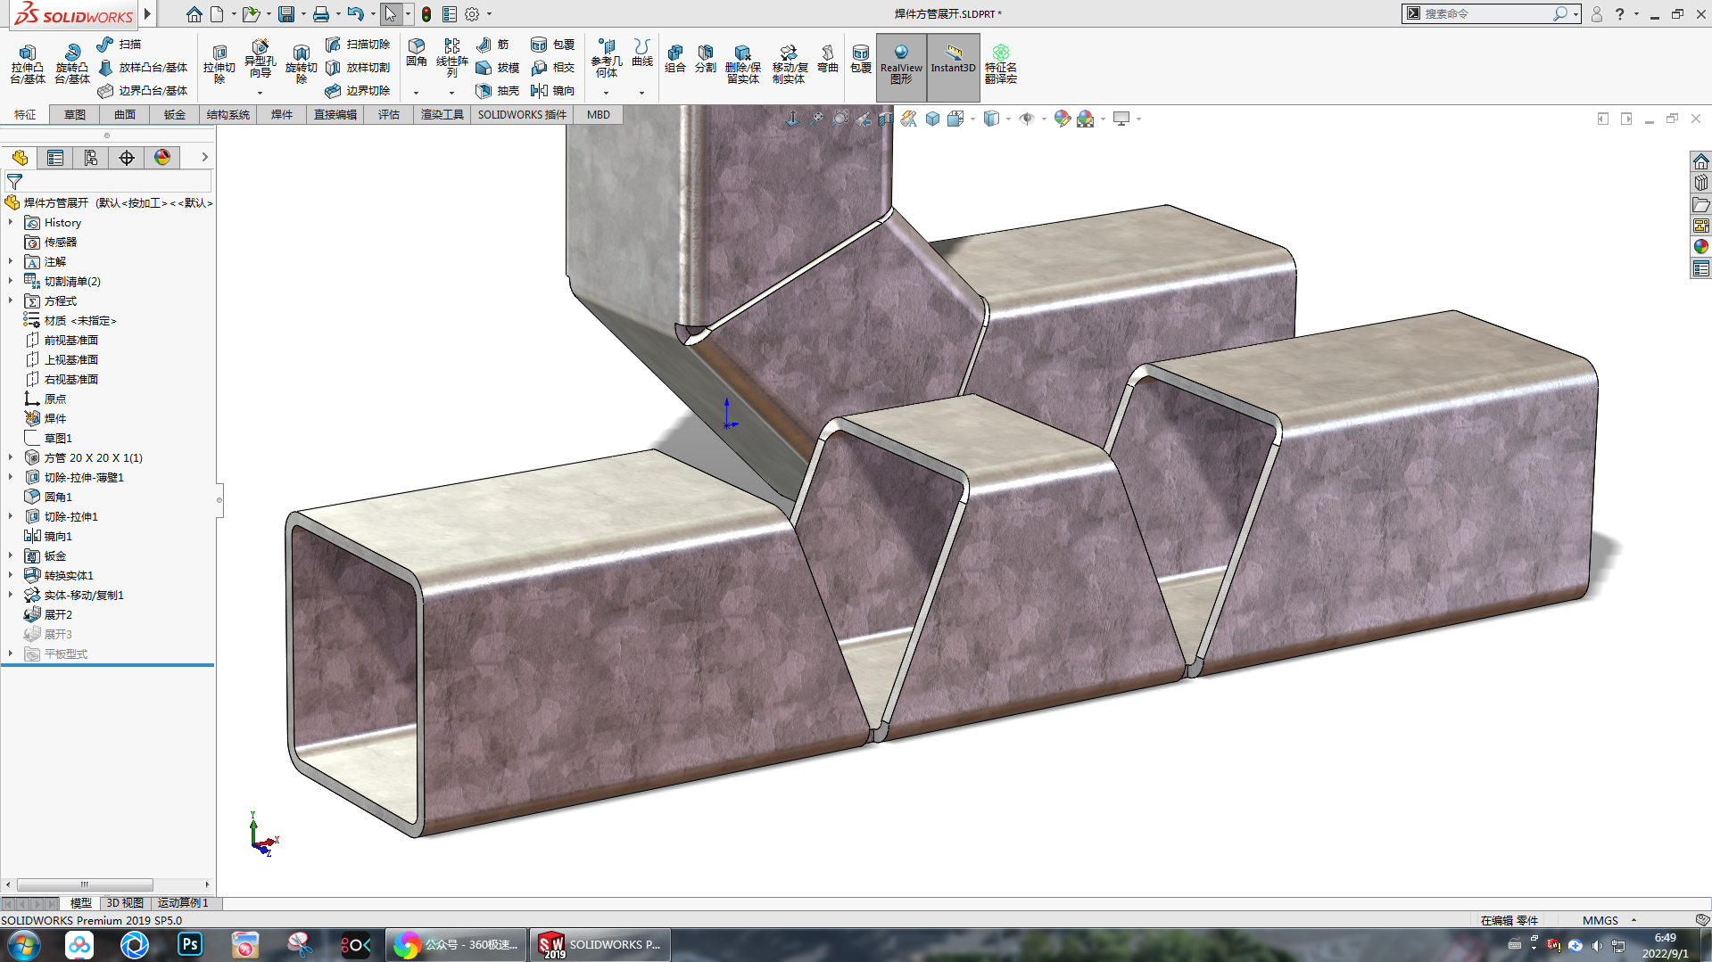Select the Rib (筋) tool
This screenshot has width=1712, height=962.
click(x=492, y=44)
